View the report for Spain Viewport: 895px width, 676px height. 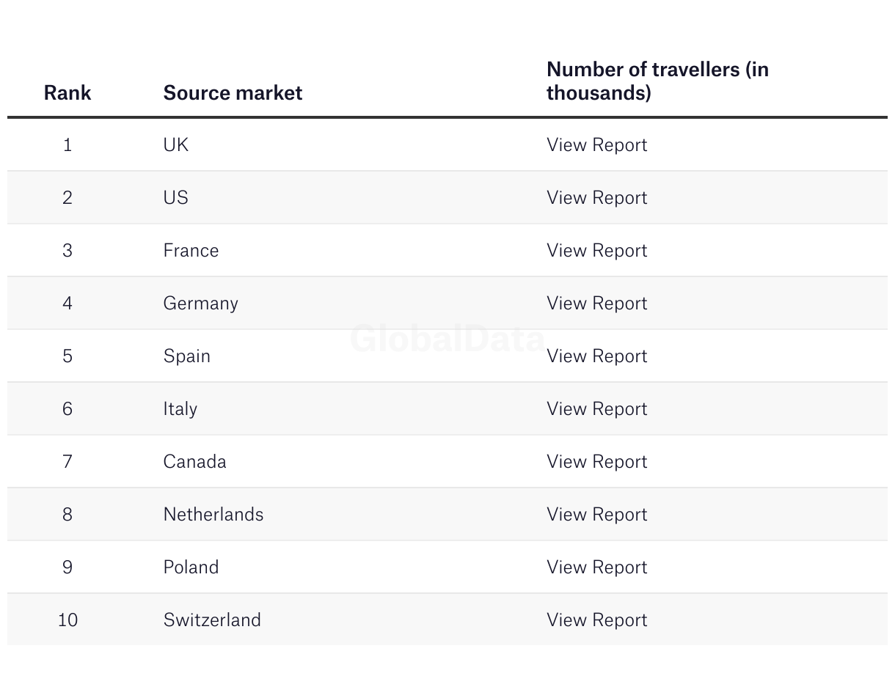click(x=596, y=356)
